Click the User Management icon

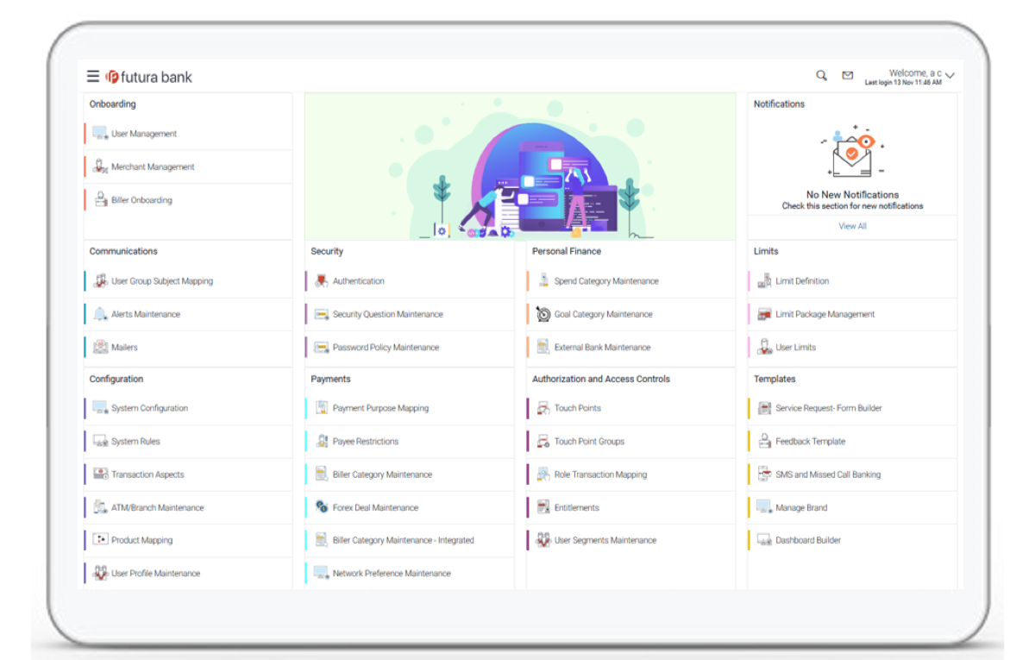point(100,134)
